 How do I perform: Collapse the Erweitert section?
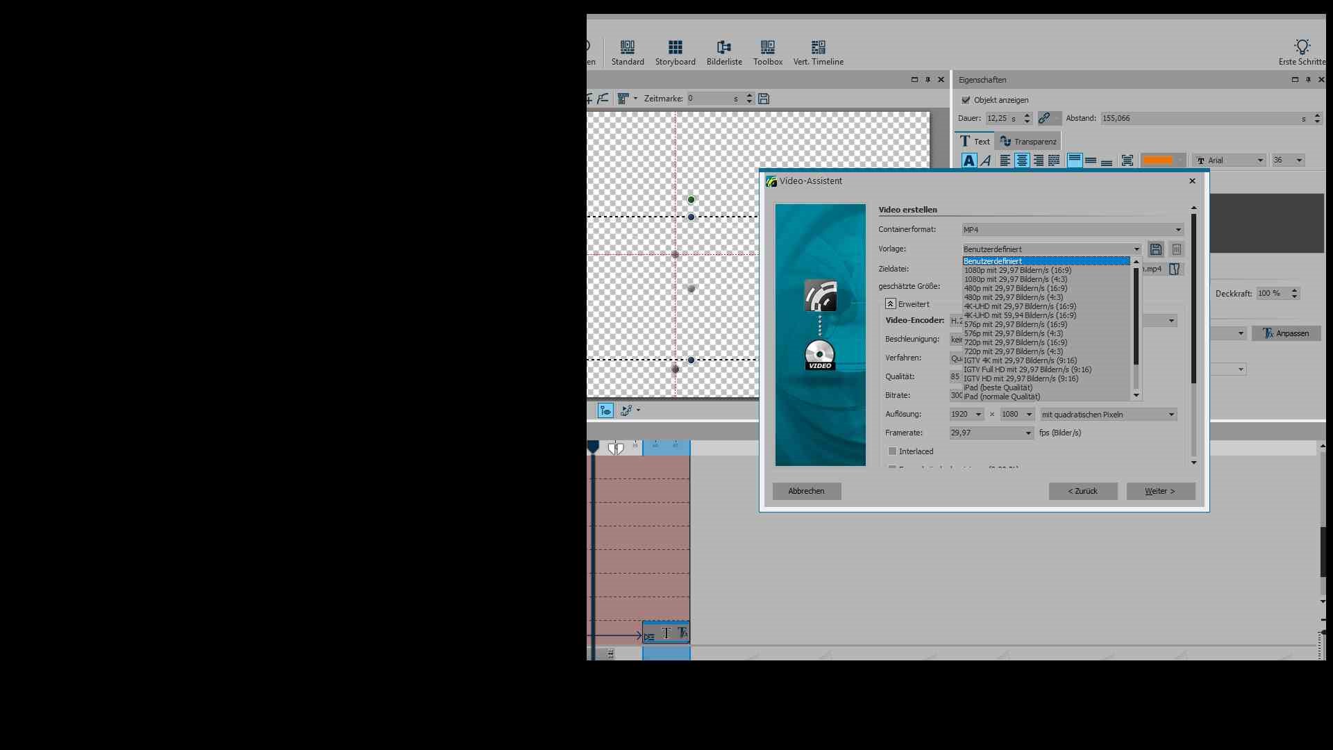tap(890, 304)
